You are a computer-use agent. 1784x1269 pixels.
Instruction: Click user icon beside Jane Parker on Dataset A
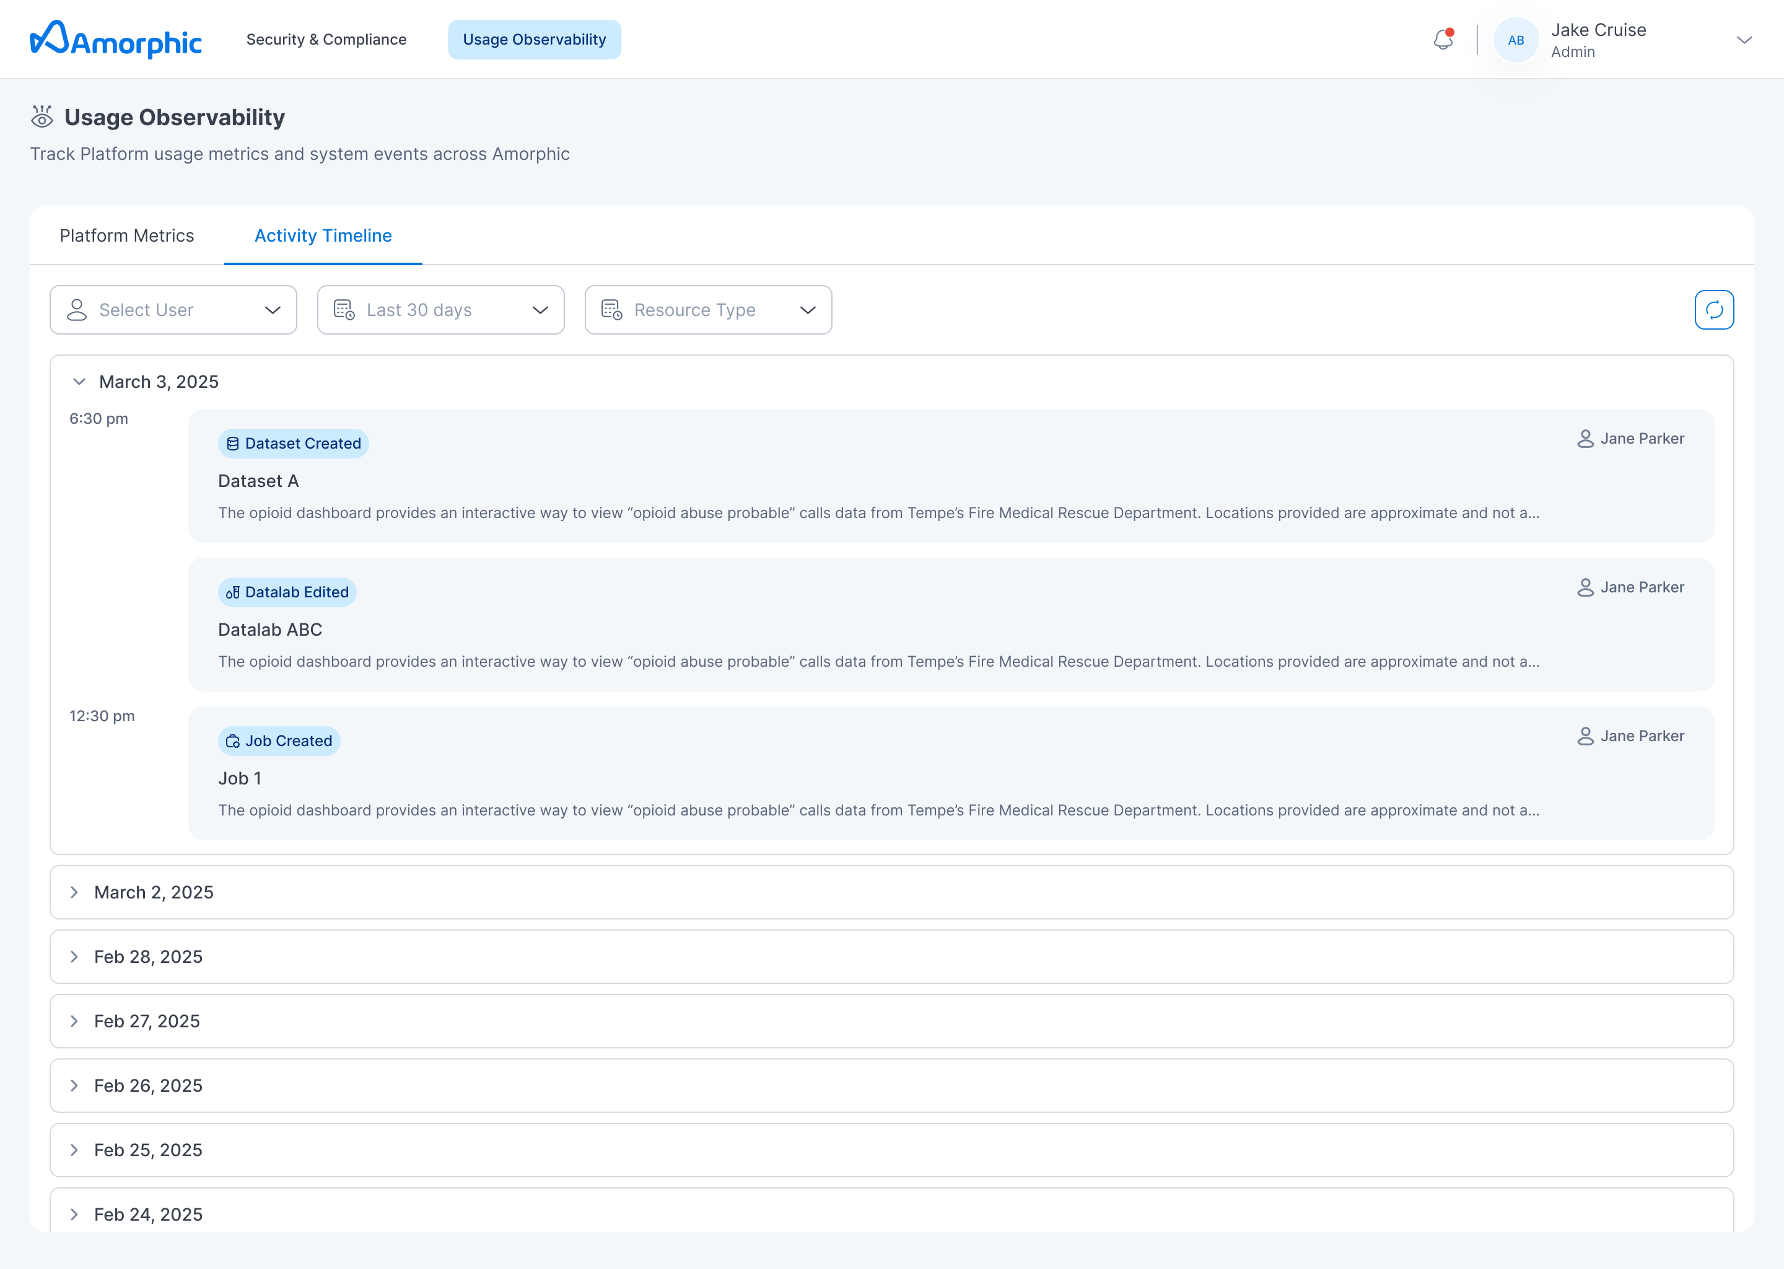coord(1586,439)
